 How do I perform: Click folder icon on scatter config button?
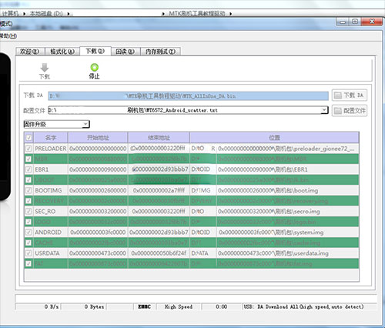pyautogui.click(x=338, y=111)
